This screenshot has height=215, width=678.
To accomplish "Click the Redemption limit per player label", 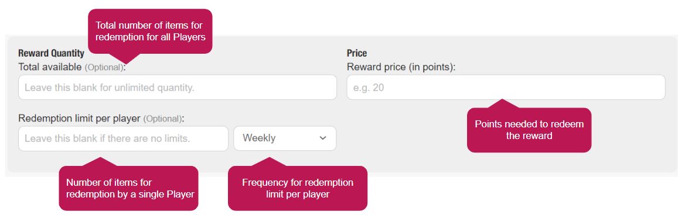I will (80, 119).
